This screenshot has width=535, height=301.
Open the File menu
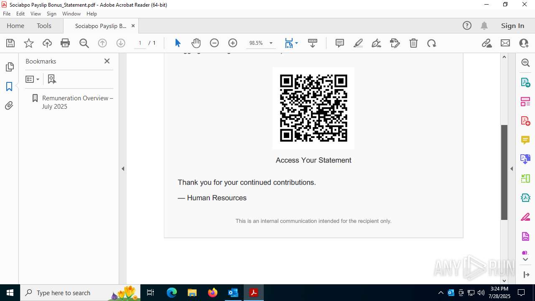(7, 14)
